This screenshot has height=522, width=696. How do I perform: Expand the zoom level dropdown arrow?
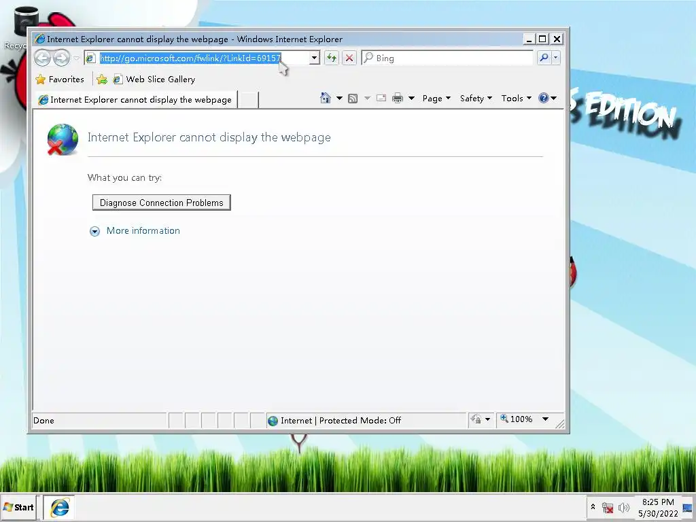(546, 419)
